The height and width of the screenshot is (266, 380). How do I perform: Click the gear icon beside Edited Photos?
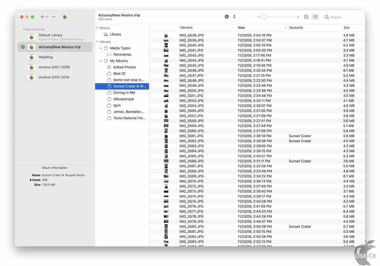109,67
